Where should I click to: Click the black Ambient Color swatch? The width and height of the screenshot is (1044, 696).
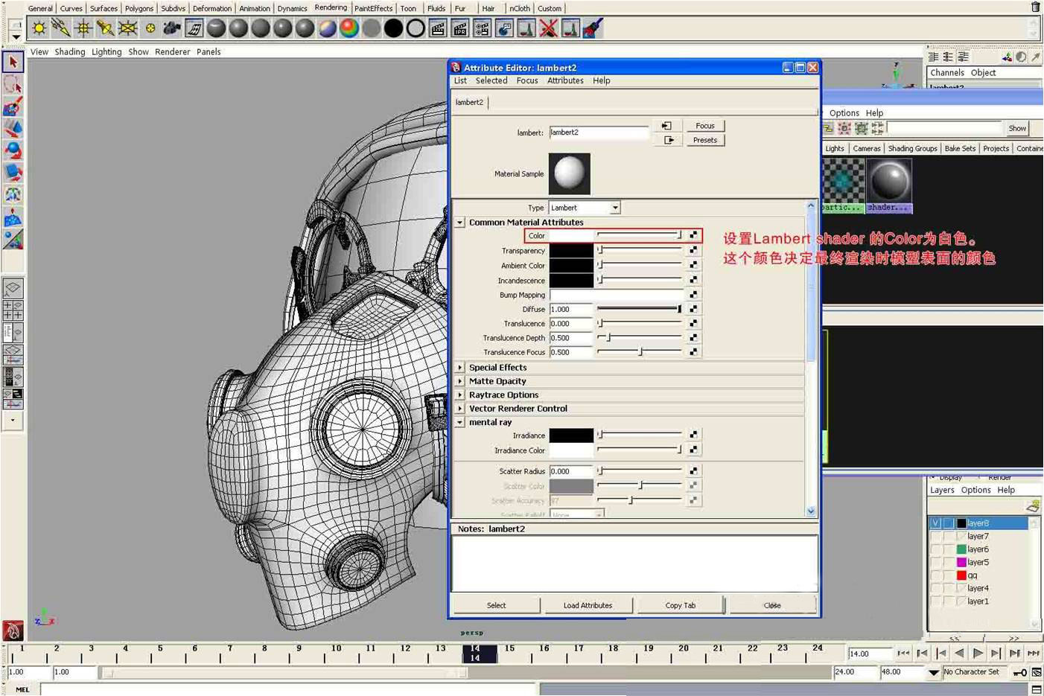pyautogui.click(x=571, y=265)
